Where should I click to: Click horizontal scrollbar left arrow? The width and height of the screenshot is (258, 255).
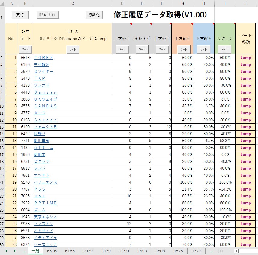(236, 251)
